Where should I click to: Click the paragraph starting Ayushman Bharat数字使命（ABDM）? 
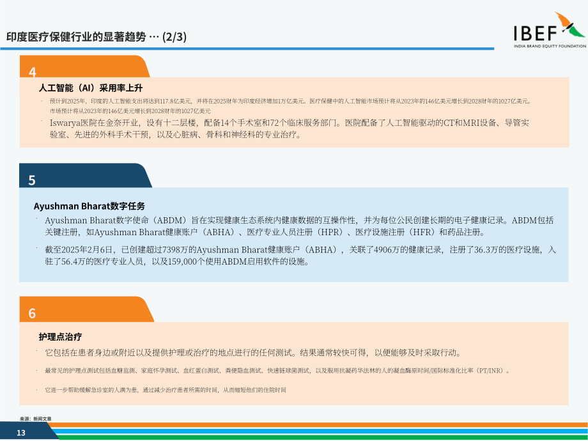point(299,226)
